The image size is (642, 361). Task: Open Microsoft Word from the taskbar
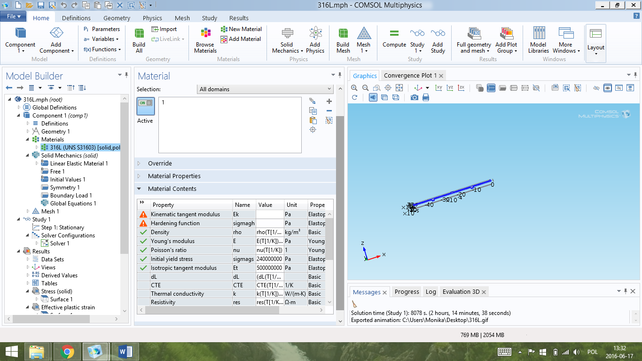click(x=126, y=351)
